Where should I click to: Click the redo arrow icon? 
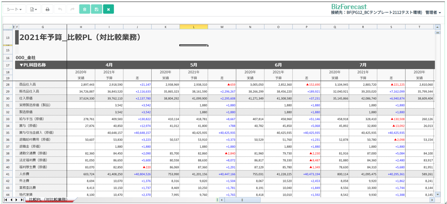(x=72, y=9)
